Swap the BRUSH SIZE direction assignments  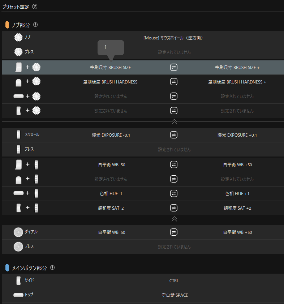174,67
